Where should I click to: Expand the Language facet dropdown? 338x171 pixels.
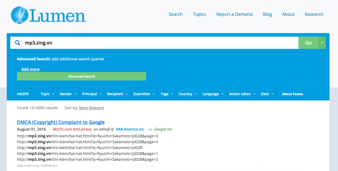click(213, 94)
